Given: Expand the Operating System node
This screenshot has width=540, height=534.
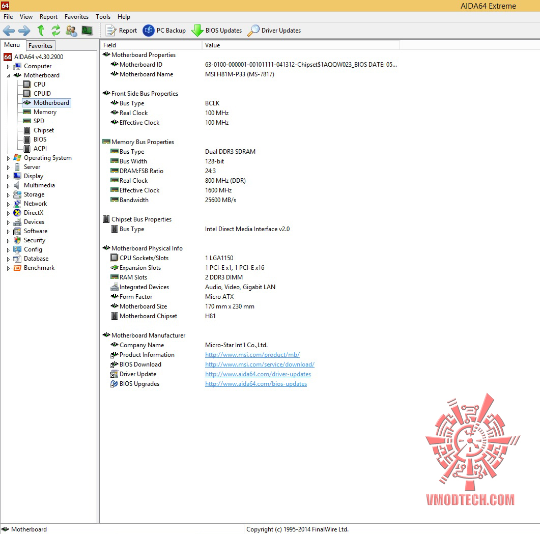Looking at the screenshot, I should click(x=8, y=158).
